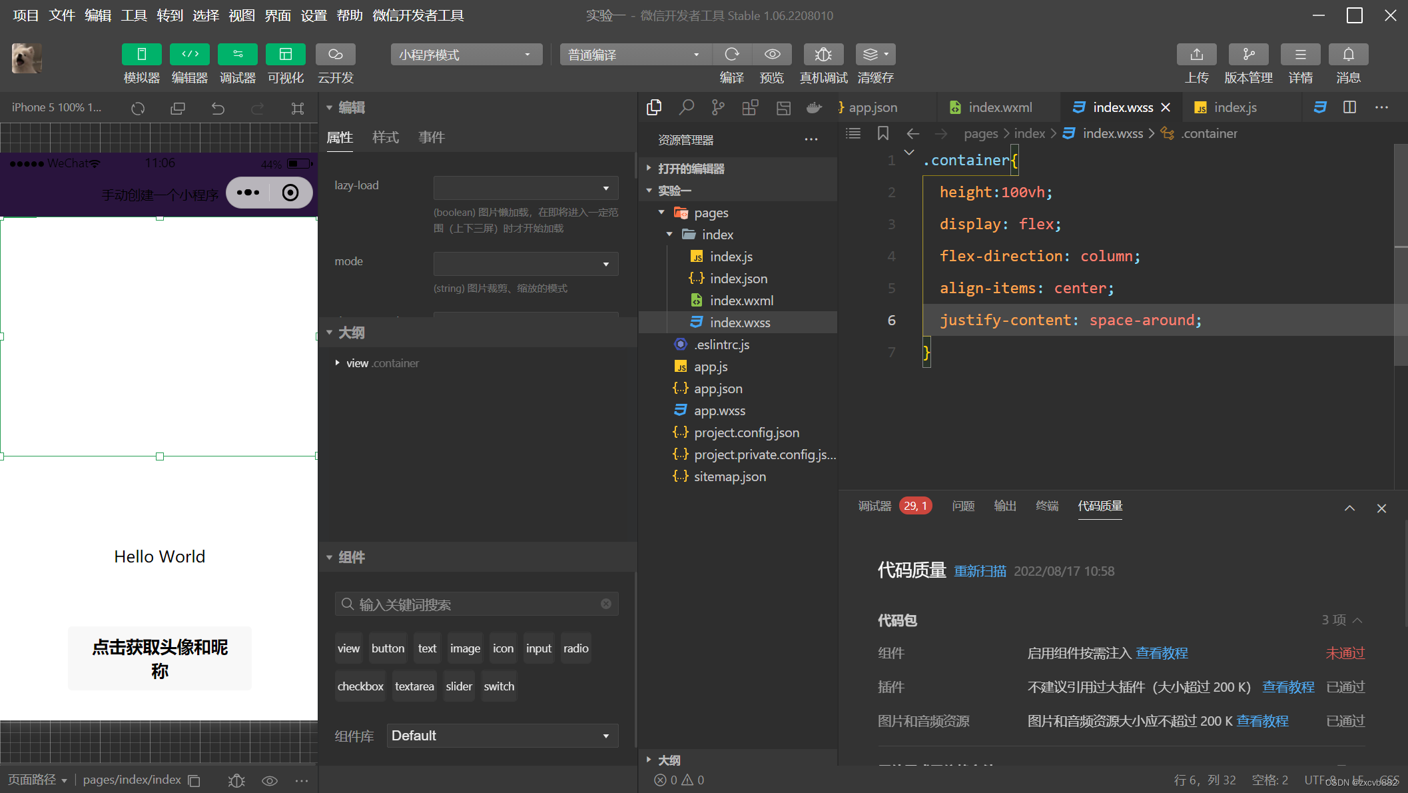Open the 小程序模式 mode dropdown

[x=466, y=55]
